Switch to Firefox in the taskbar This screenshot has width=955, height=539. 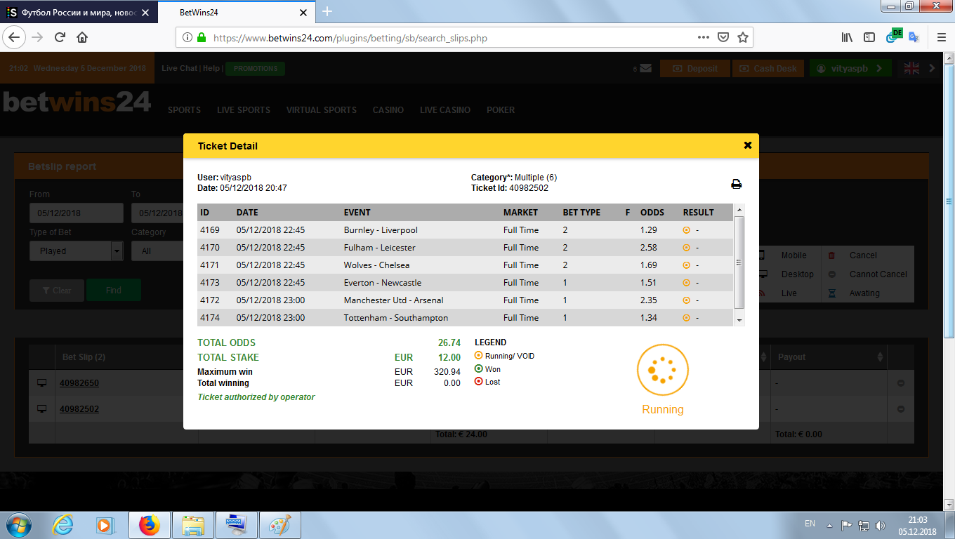click(149, 524)
